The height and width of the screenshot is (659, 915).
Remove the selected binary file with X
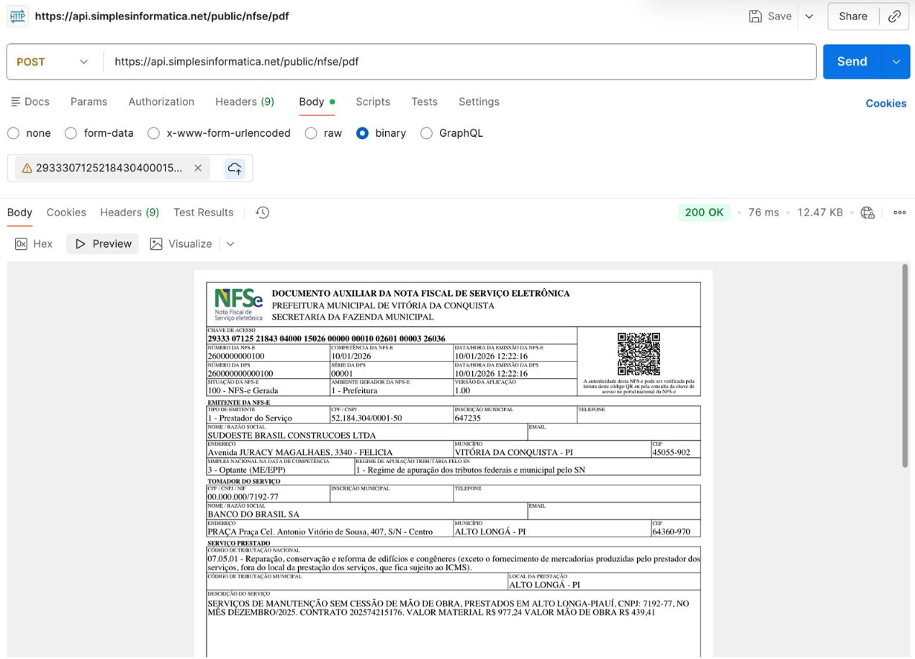pos(198,168)
